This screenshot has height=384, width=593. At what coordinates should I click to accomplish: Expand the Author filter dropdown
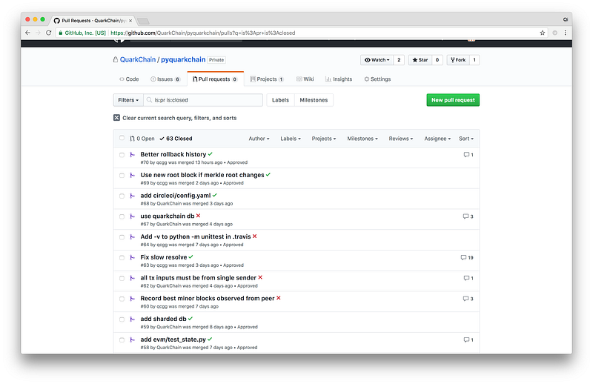click(x=259, y=139)
